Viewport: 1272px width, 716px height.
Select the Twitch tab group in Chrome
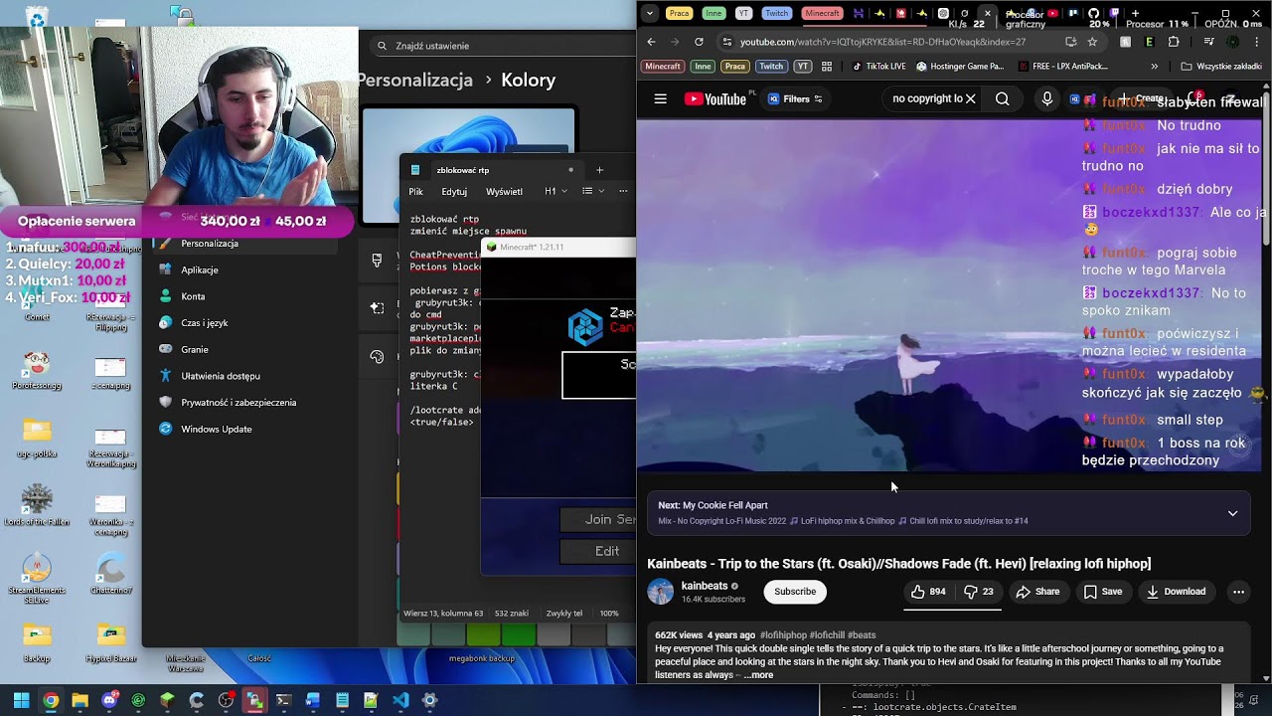pyautogui.click(x=776, y=13)
